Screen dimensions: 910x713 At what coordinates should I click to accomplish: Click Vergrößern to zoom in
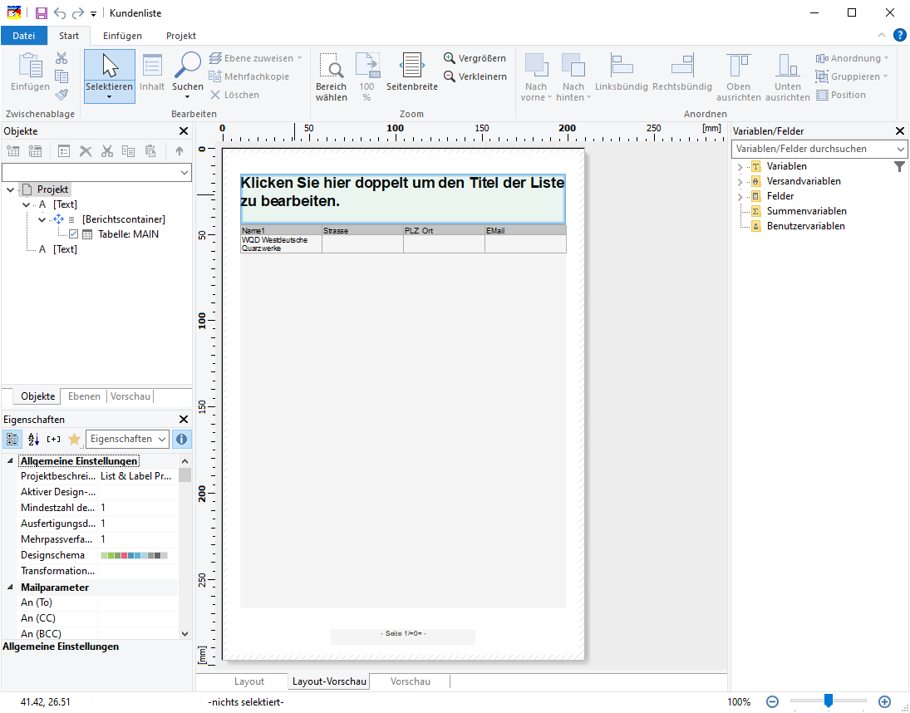click(475, 58)
